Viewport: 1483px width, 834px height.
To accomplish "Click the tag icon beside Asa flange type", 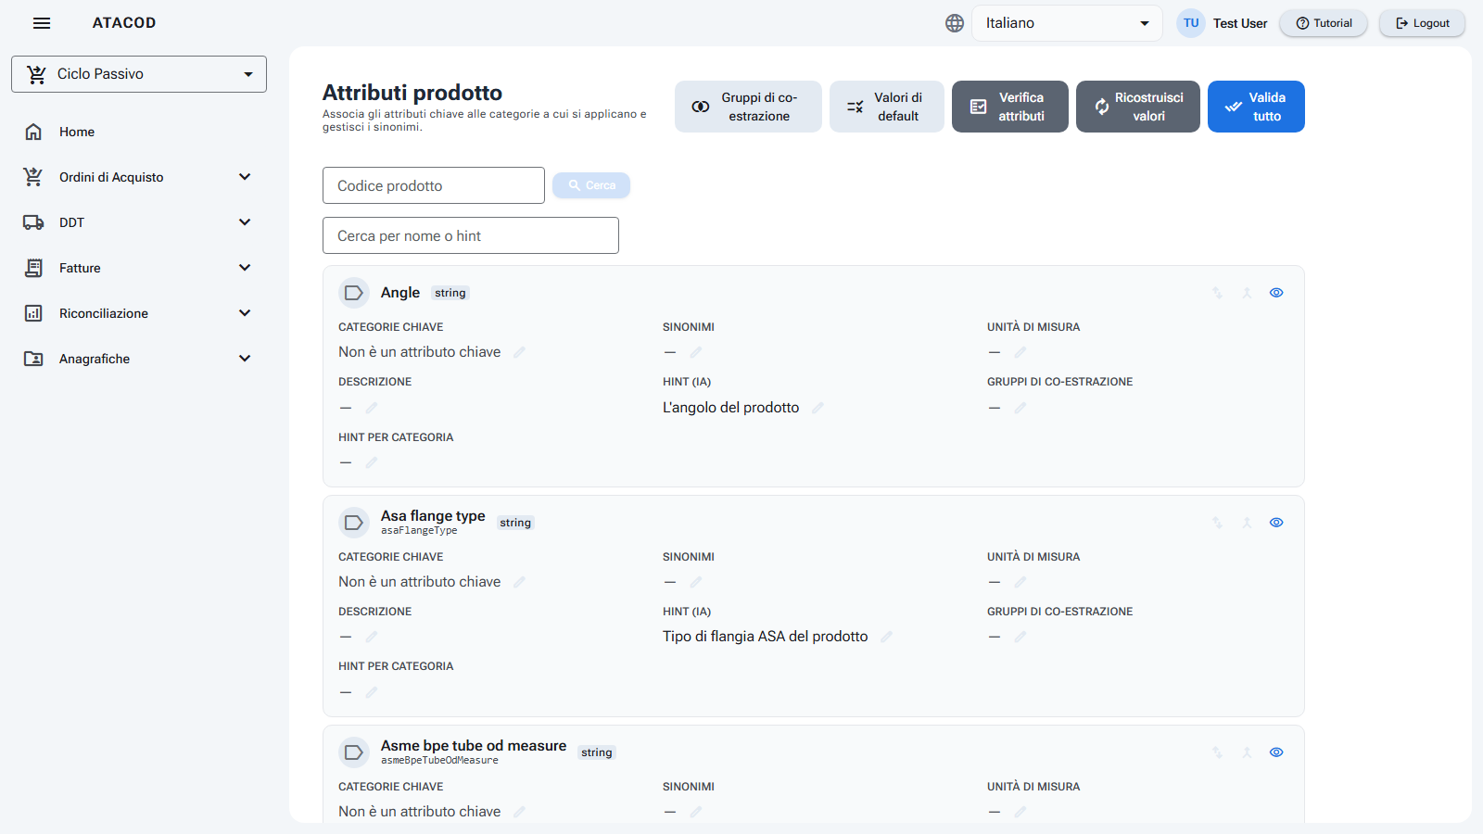I will pos(354,523).
